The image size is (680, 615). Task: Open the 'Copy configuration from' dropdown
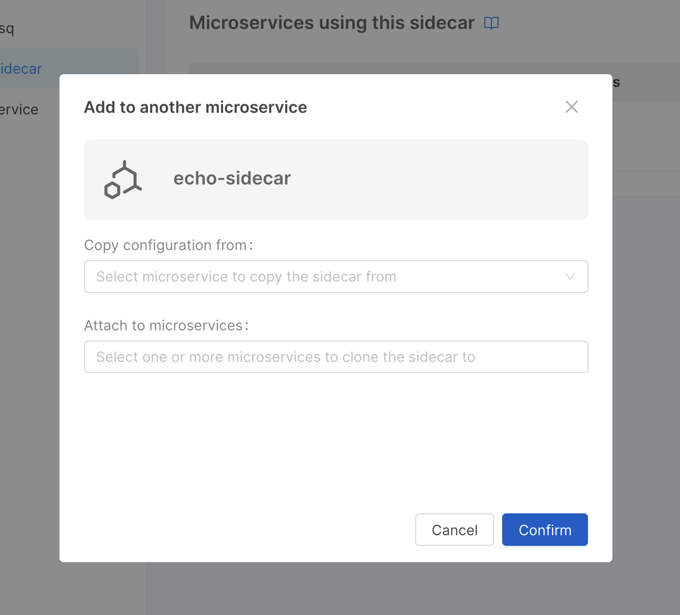(x=335, y=276)
